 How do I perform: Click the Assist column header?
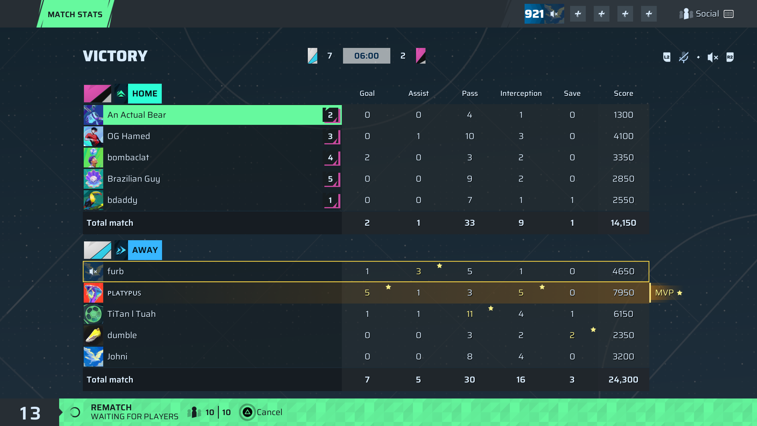(418, 93)
